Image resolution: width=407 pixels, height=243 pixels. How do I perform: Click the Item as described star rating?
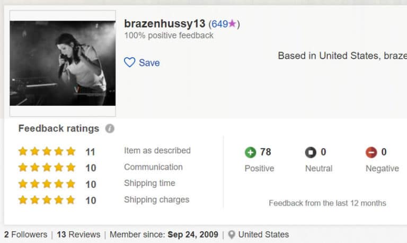[x=47, y=151]
